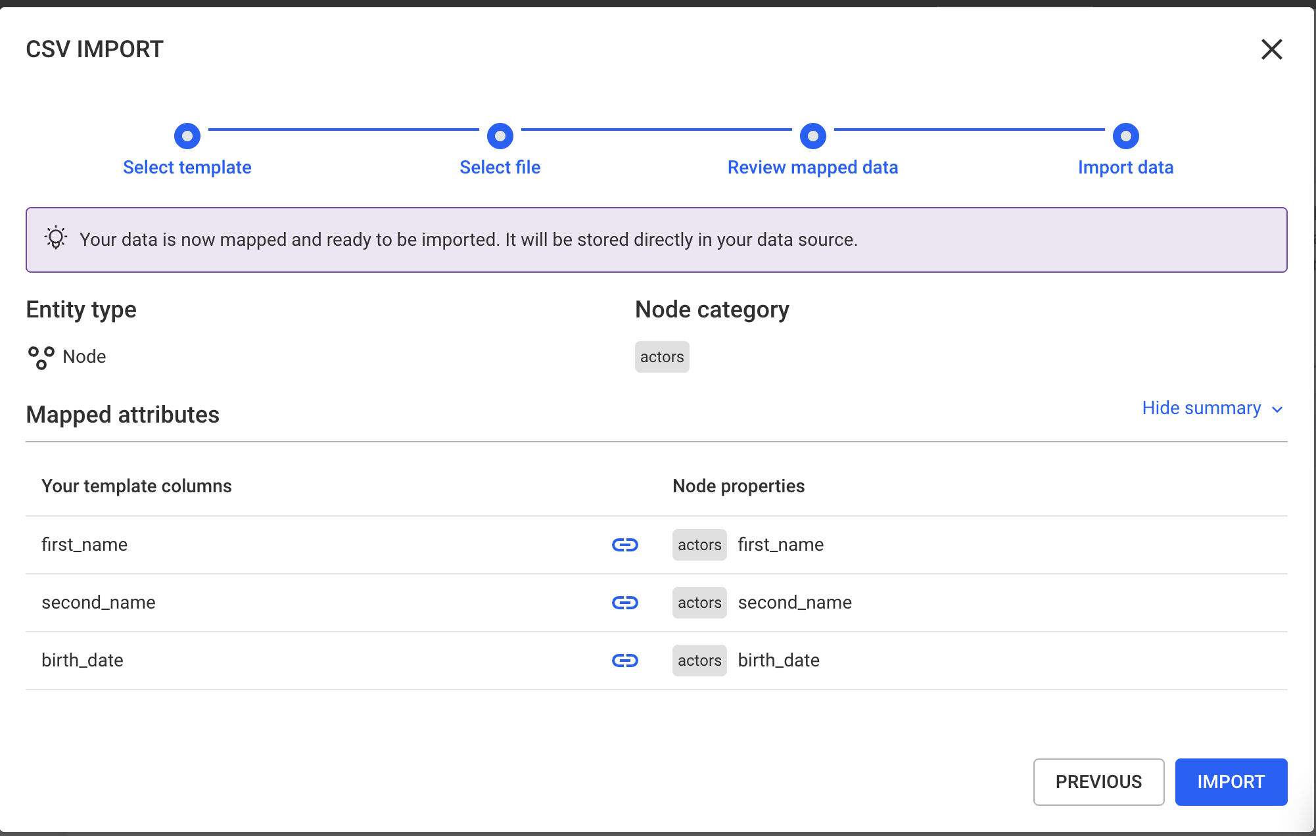Go back with the PREVIOUS button
This screenshot has height=836, width=1316.
1098,781
